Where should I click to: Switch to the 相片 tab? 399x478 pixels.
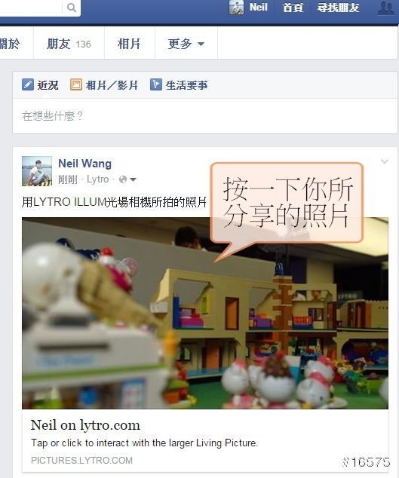coord(129,44)
